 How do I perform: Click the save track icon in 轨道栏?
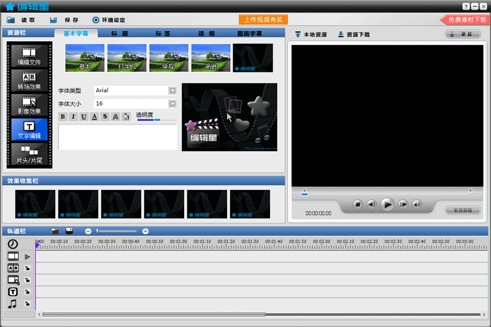tap(69, 231)
